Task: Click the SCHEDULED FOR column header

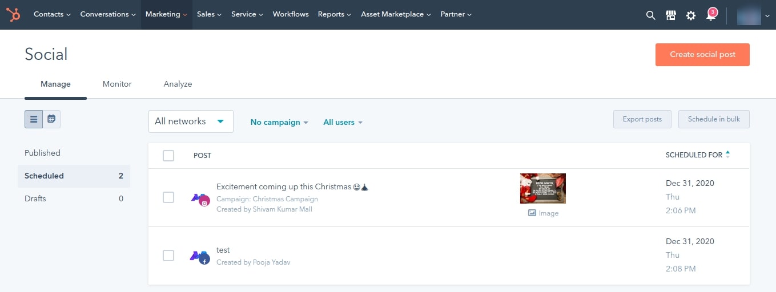Action: (x=694, y=155)
